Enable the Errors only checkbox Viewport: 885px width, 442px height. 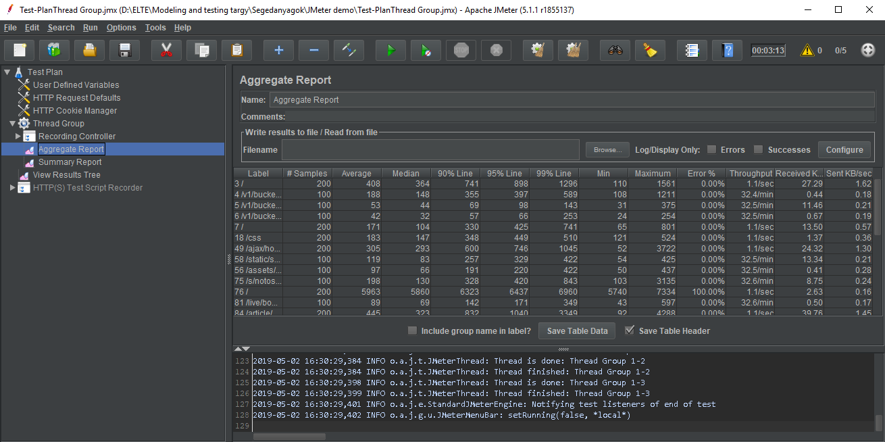pyautogui.click(x=711, y=149)
